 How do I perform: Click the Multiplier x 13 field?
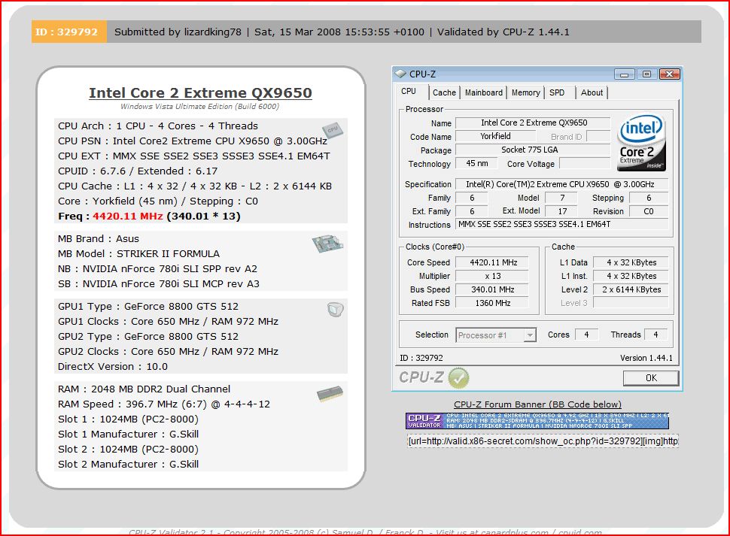pos(493,276)
